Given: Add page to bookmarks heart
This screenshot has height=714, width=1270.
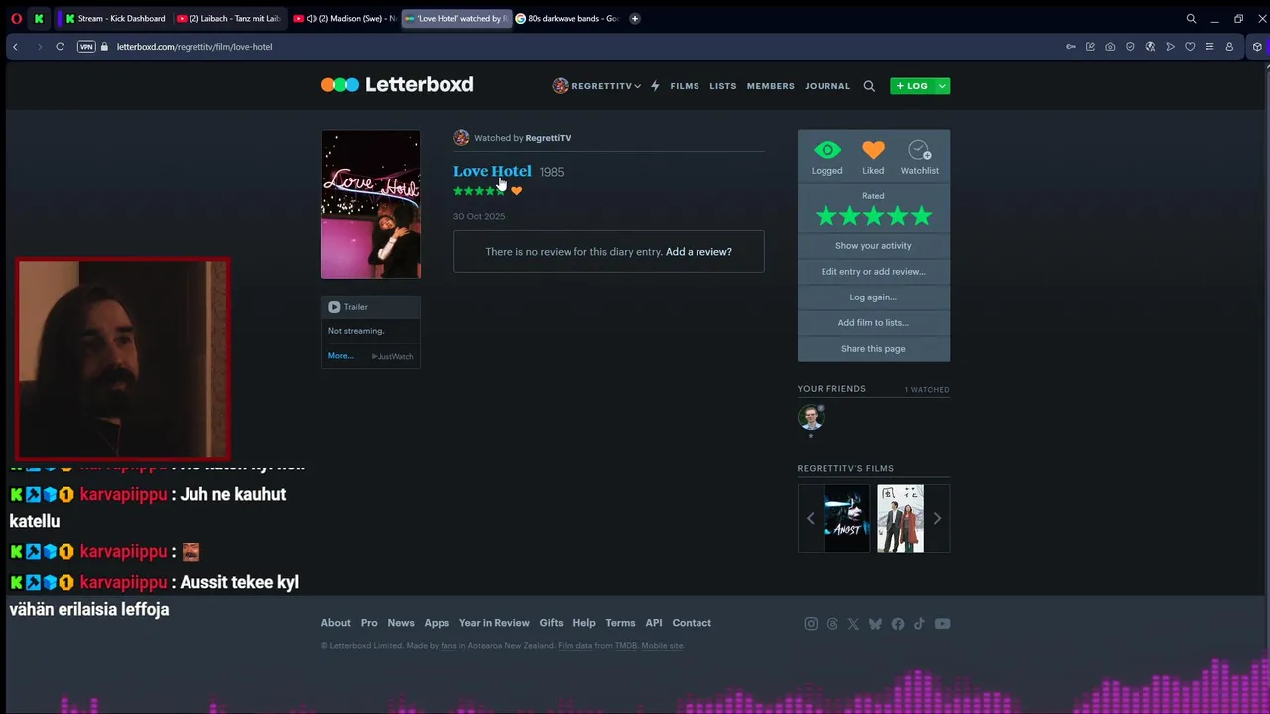Looking at the screenshot, I should [1190, 47].
